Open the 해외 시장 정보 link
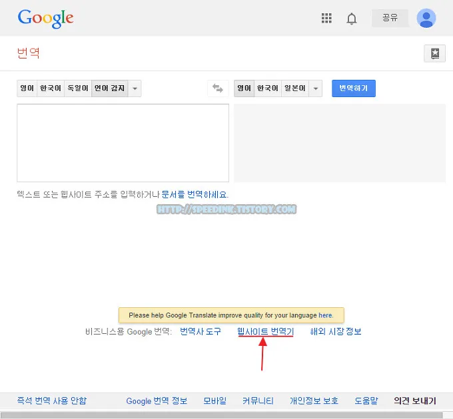 336,332
